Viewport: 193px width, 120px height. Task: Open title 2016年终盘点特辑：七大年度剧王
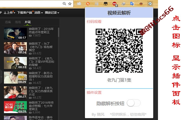[41, 106]
